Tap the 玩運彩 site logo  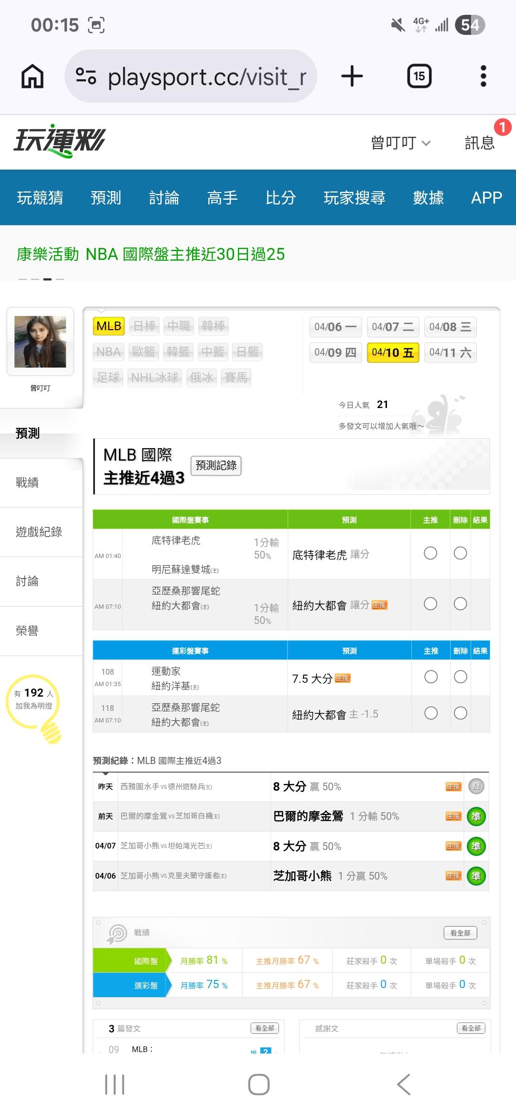click(59, 141)
